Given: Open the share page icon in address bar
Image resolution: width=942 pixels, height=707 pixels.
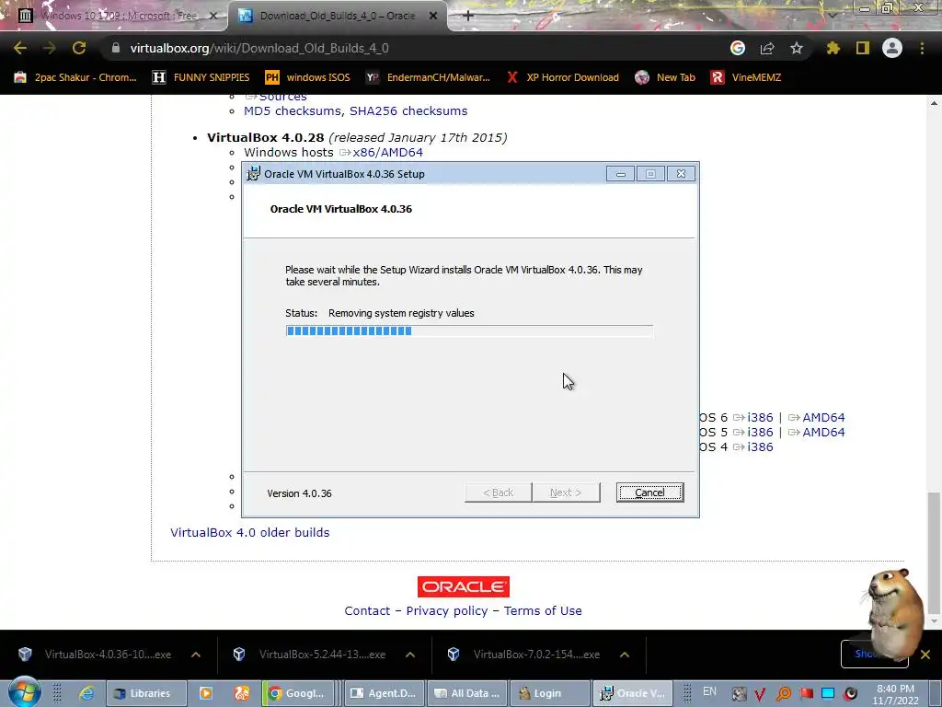Looking at the screenshot, I should pyautogui.click(x=767, y=48).
